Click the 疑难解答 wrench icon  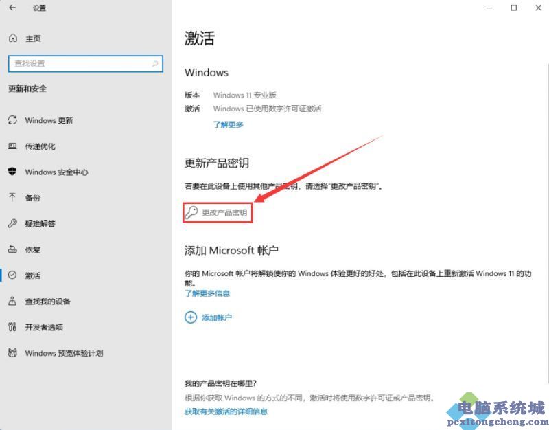click(12, 223)
